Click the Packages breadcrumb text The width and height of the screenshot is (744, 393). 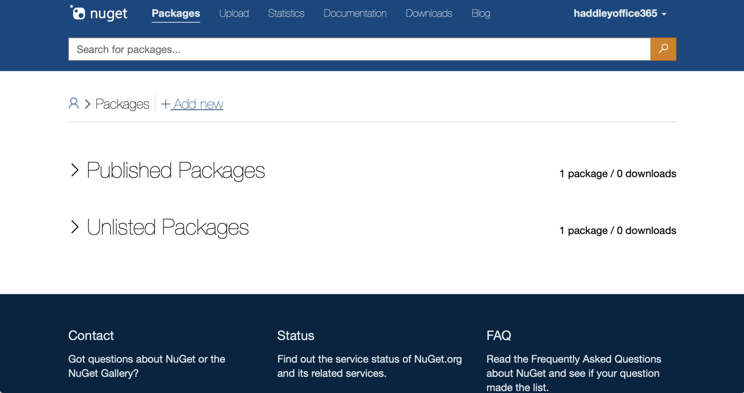[122, 104]
